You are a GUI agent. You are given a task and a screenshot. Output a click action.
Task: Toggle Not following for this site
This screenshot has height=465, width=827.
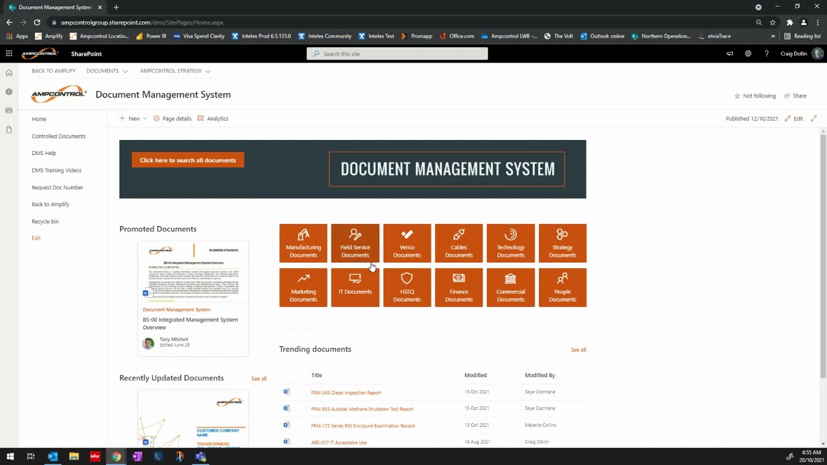point(755,96)
